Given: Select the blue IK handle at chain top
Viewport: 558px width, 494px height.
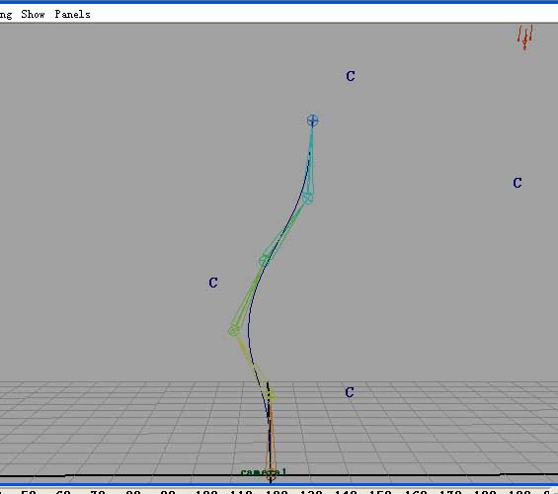Looking at the screenshot, I should pyautogui.click(x=312, y=121).
